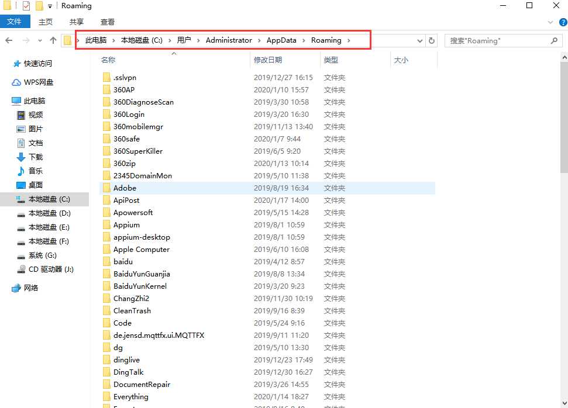The image size is (568, 408).
Task: Open the 文件 menu tab
Action: pyautogui.click(x=15, y=22)
